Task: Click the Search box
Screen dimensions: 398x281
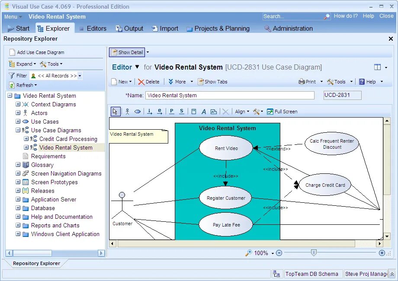Action: [293, 16]
